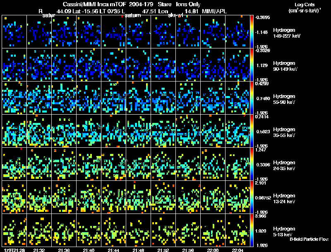The width and height of the screenshot is (331, 252).
Task: Select the 'Hydrogen 24-35 keV' row label
Action: coord(284,166)
